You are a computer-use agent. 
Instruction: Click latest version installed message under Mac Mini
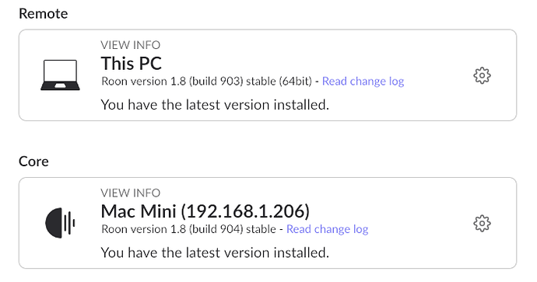click(x=215, y=252)
